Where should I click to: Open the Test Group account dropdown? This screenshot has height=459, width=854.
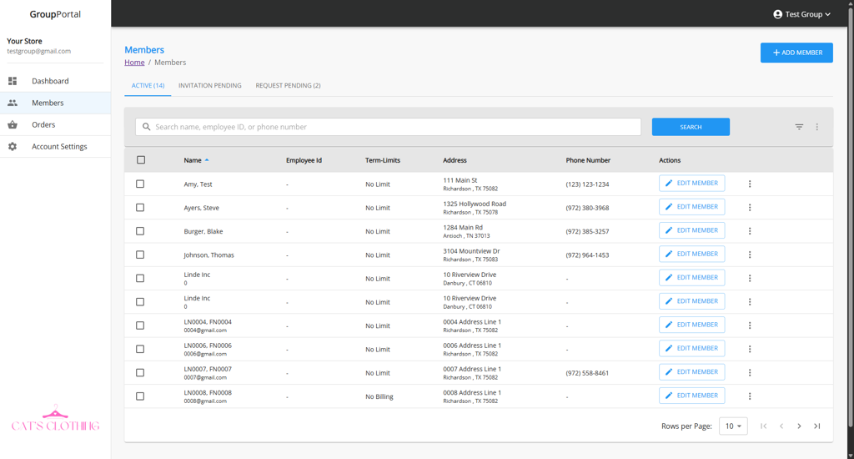(x=801, y=14)
